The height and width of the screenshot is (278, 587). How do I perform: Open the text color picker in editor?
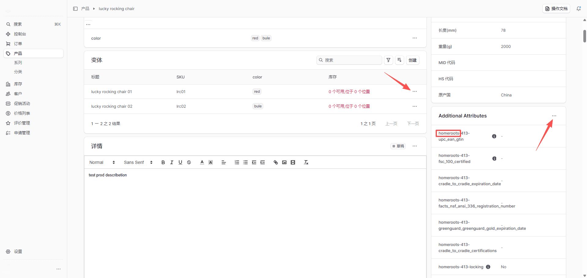202,162
